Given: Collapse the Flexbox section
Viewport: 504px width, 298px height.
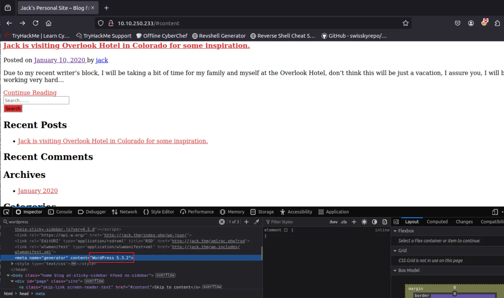Looking at the screenshot, I should tap(395, 231).
